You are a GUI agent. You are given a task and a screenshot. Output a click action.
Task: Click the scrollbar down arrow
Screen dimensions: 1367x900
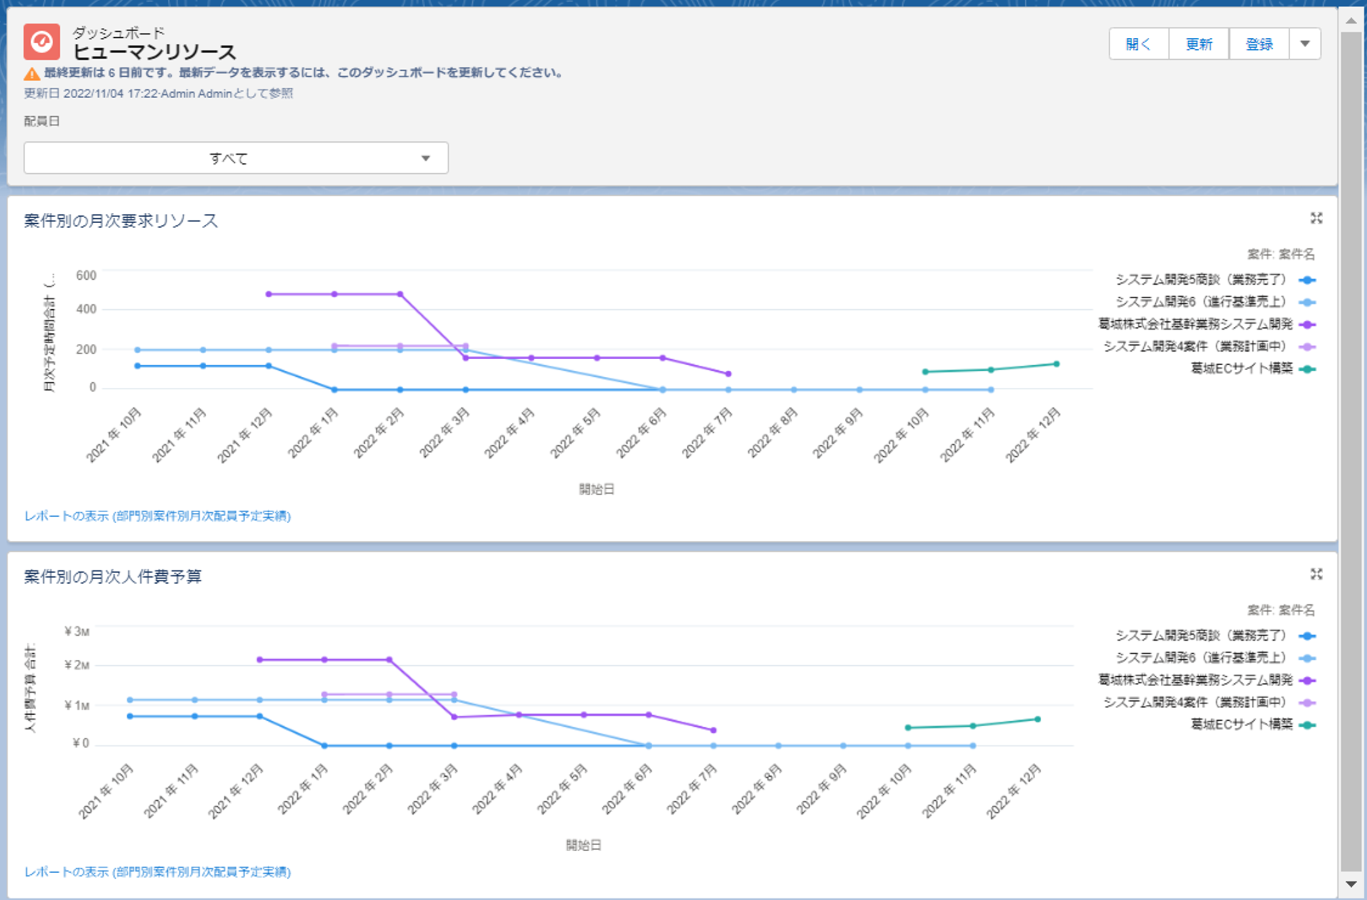pos(1351,884)
